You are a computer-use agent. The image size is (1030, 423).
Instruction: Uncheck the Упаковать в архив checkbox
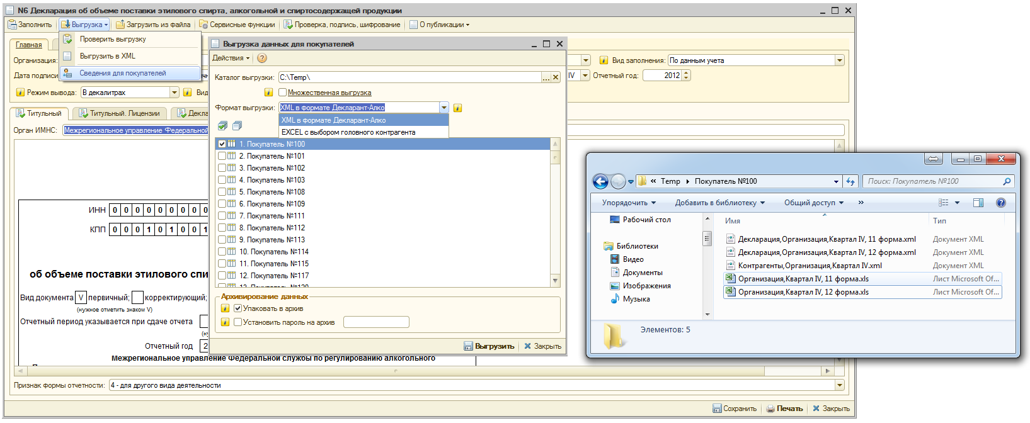coord(237,308)
